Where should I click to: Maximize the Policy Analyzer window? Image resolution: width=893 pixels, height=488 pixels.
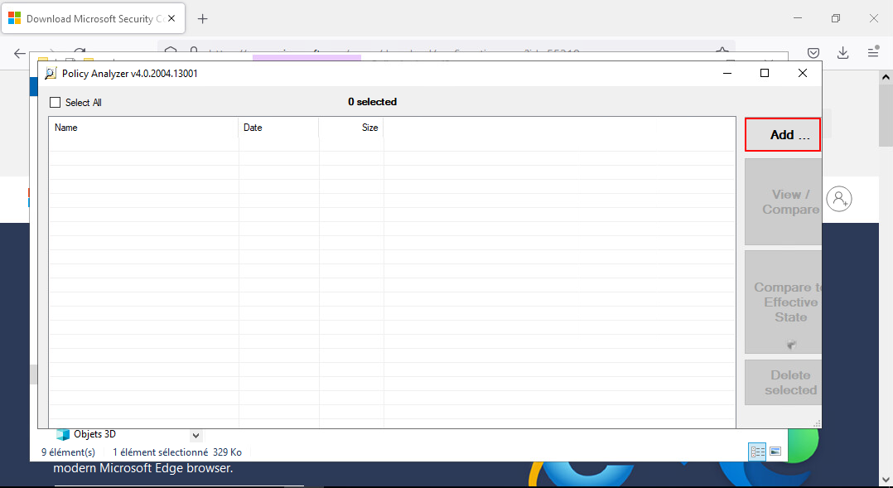(x=765, y=73)
